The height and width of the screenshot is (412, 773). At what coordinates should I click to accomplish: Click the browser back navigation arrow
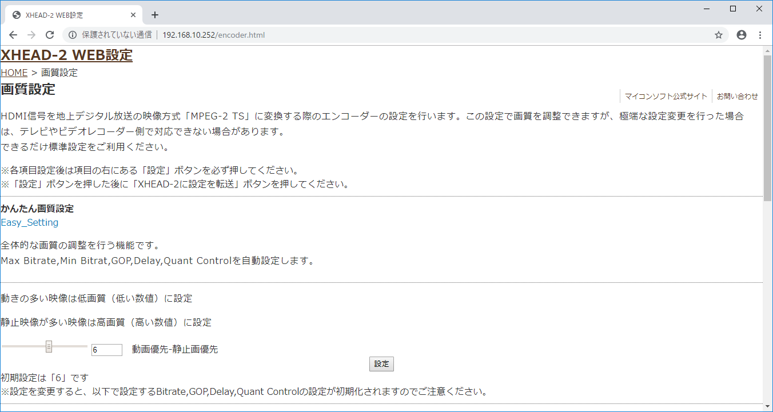point(13,34)
